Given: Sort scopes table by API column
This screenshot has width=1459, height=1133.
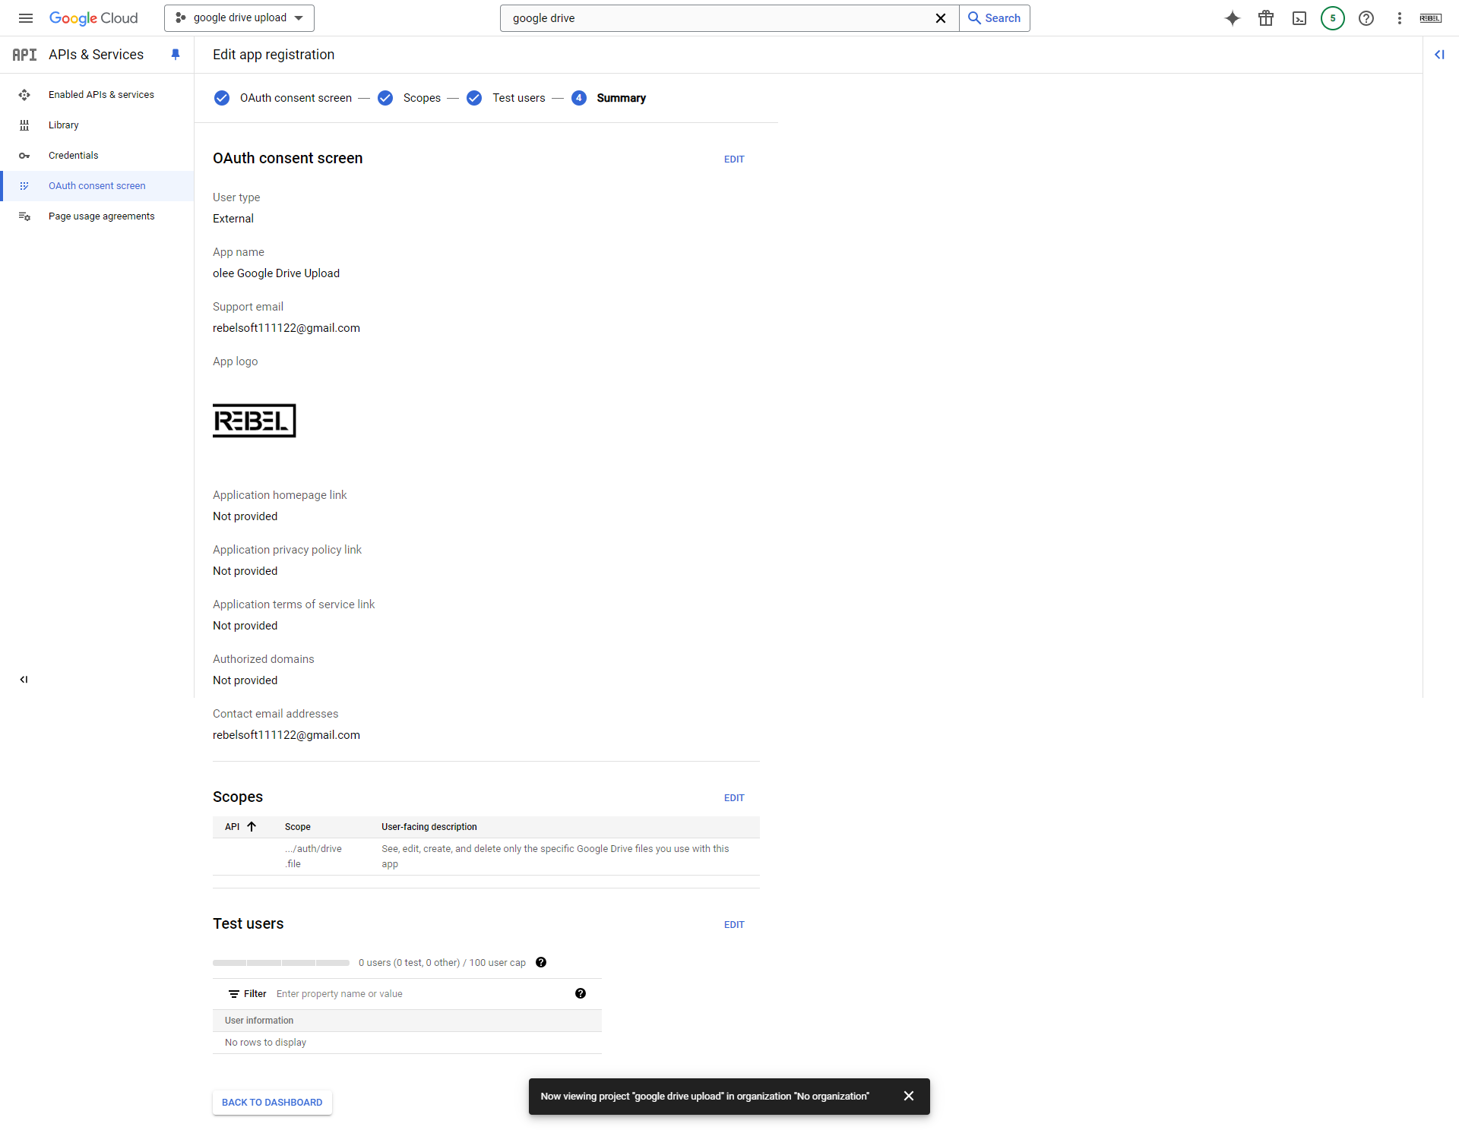Looking at the screenshot, I should tap(241, 827).
